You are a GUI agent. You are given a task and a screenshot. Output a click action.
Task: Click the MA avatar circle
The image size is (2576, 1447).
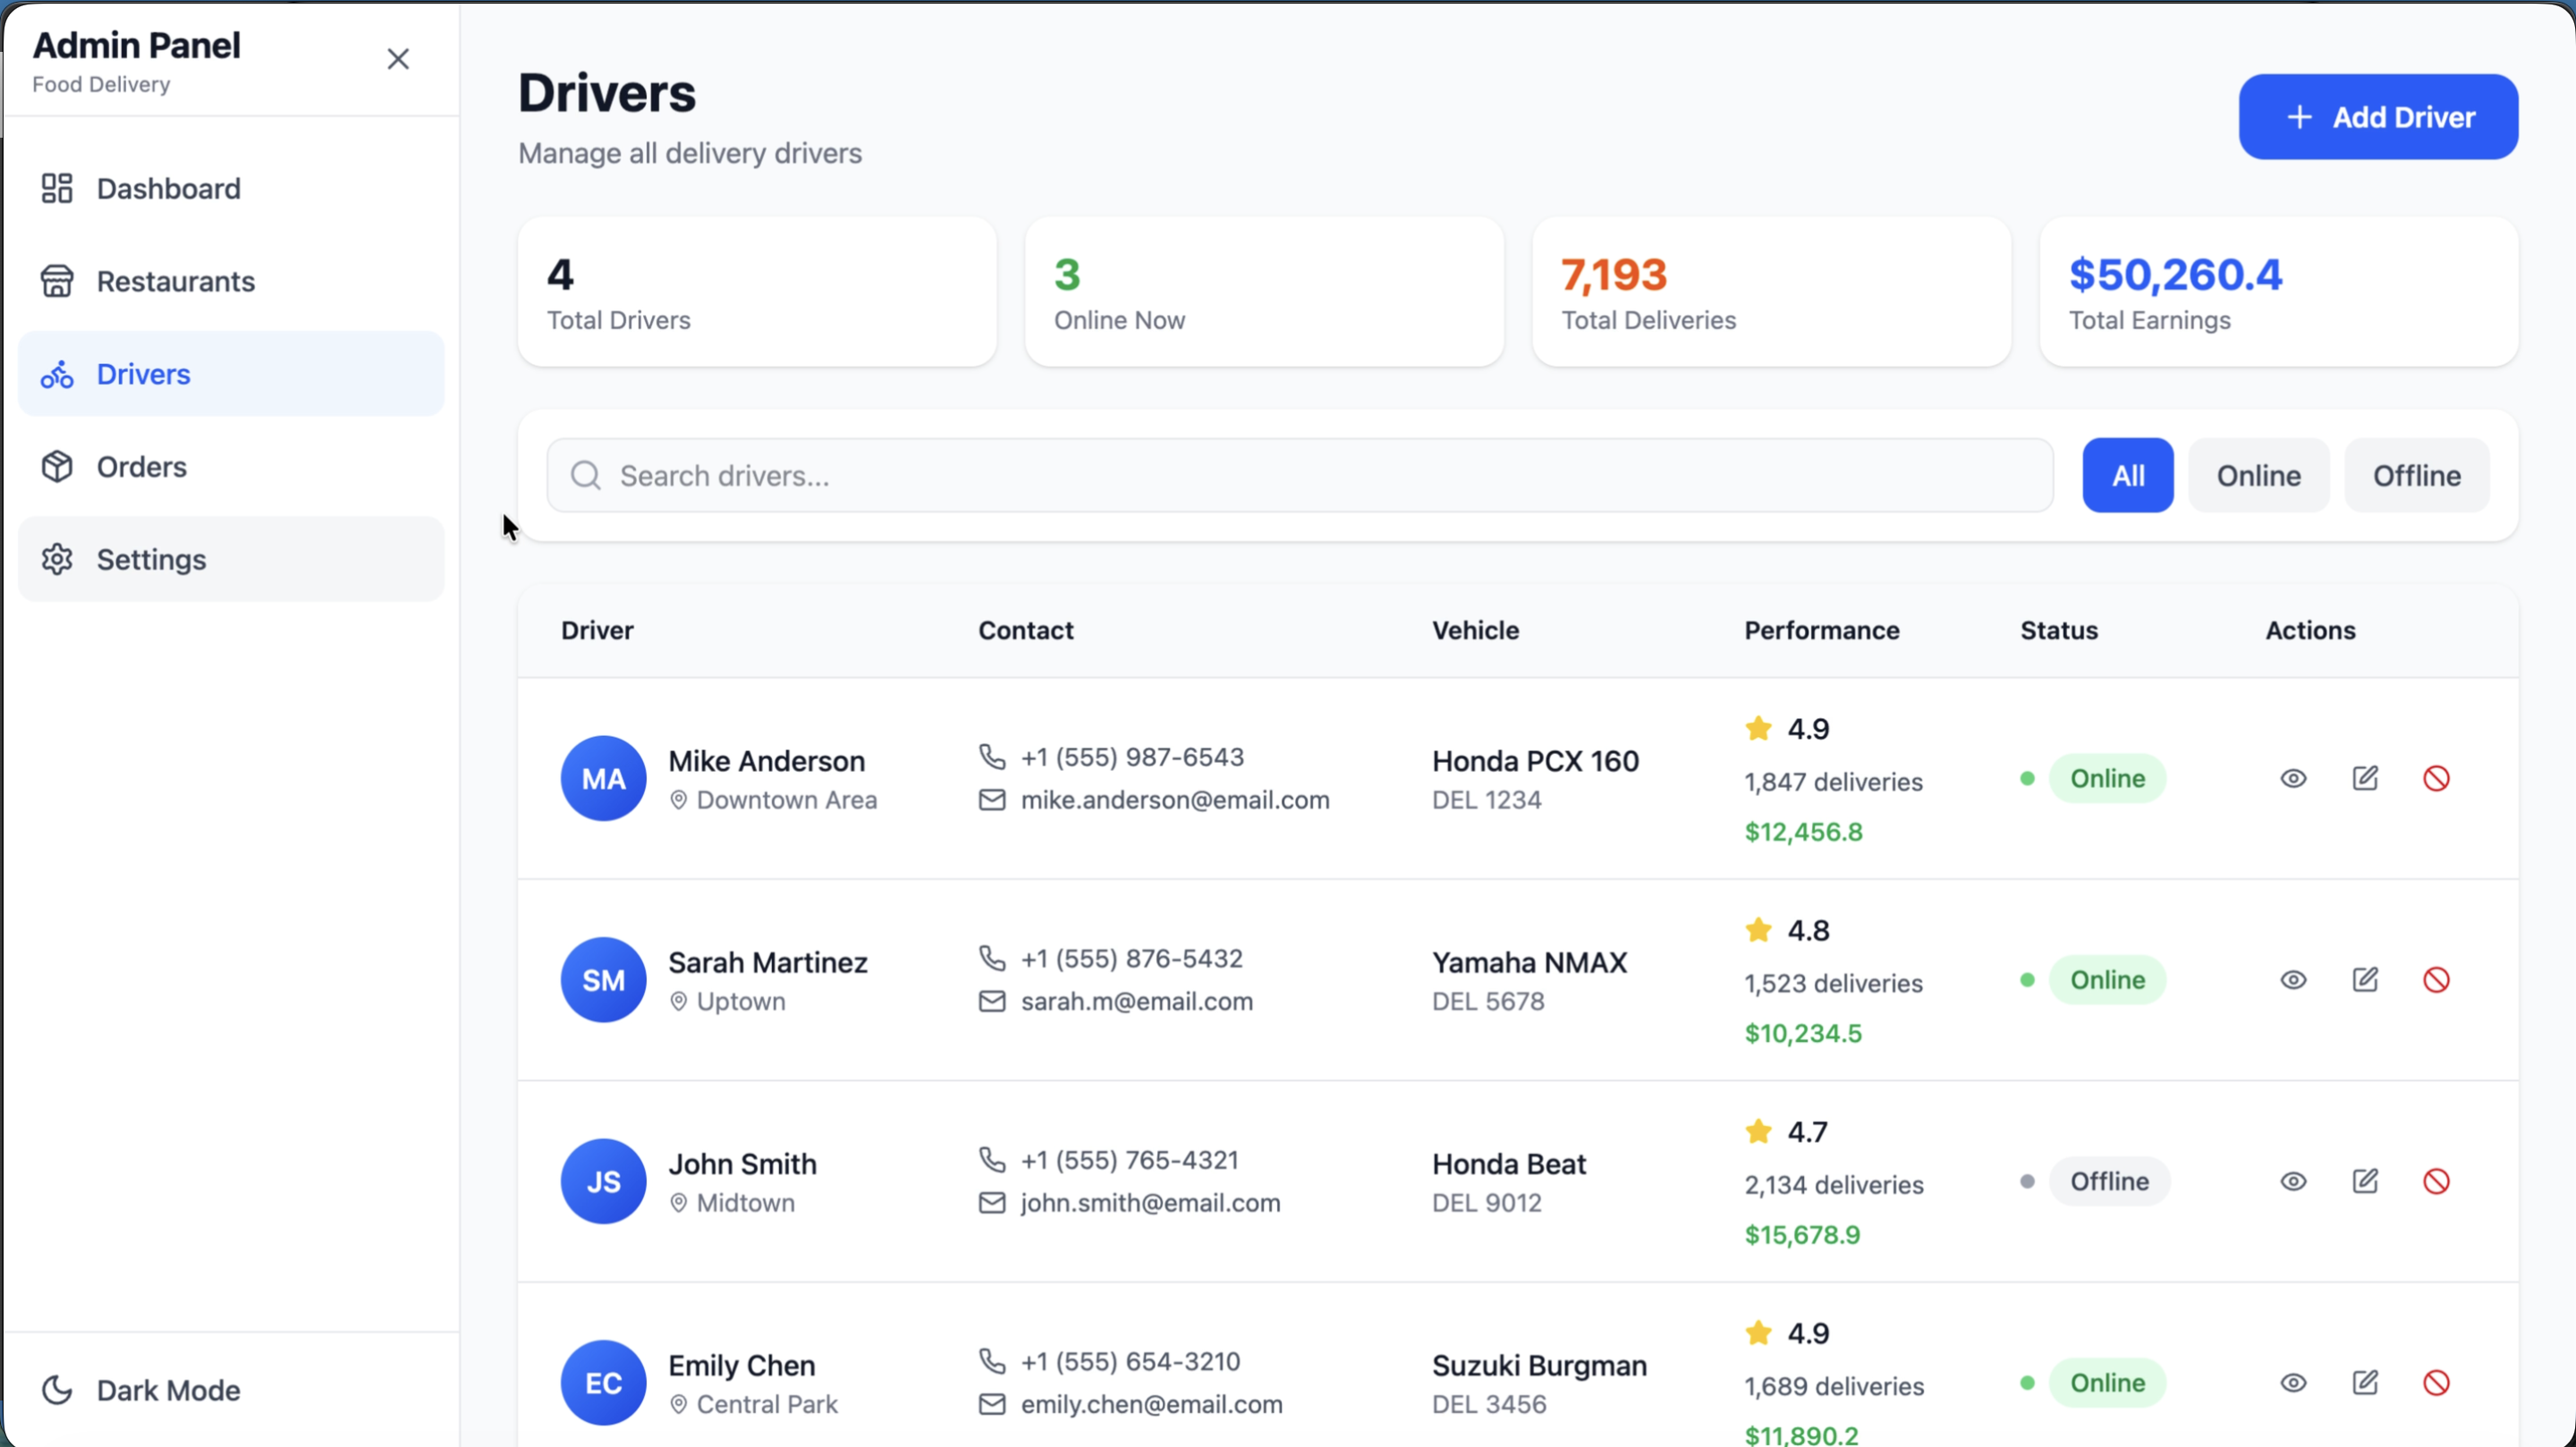pyautogui.click(x=603, y=779)
